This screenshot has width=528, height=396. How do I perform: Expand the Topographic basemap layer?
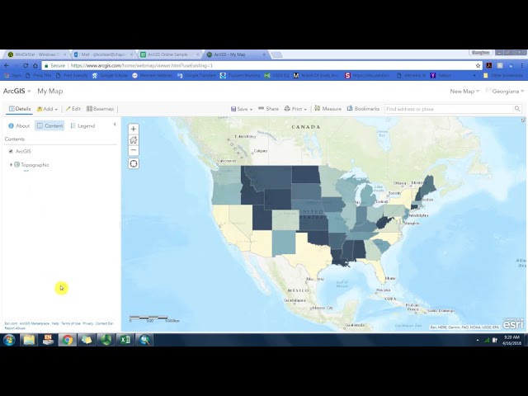tap(11, 165)
